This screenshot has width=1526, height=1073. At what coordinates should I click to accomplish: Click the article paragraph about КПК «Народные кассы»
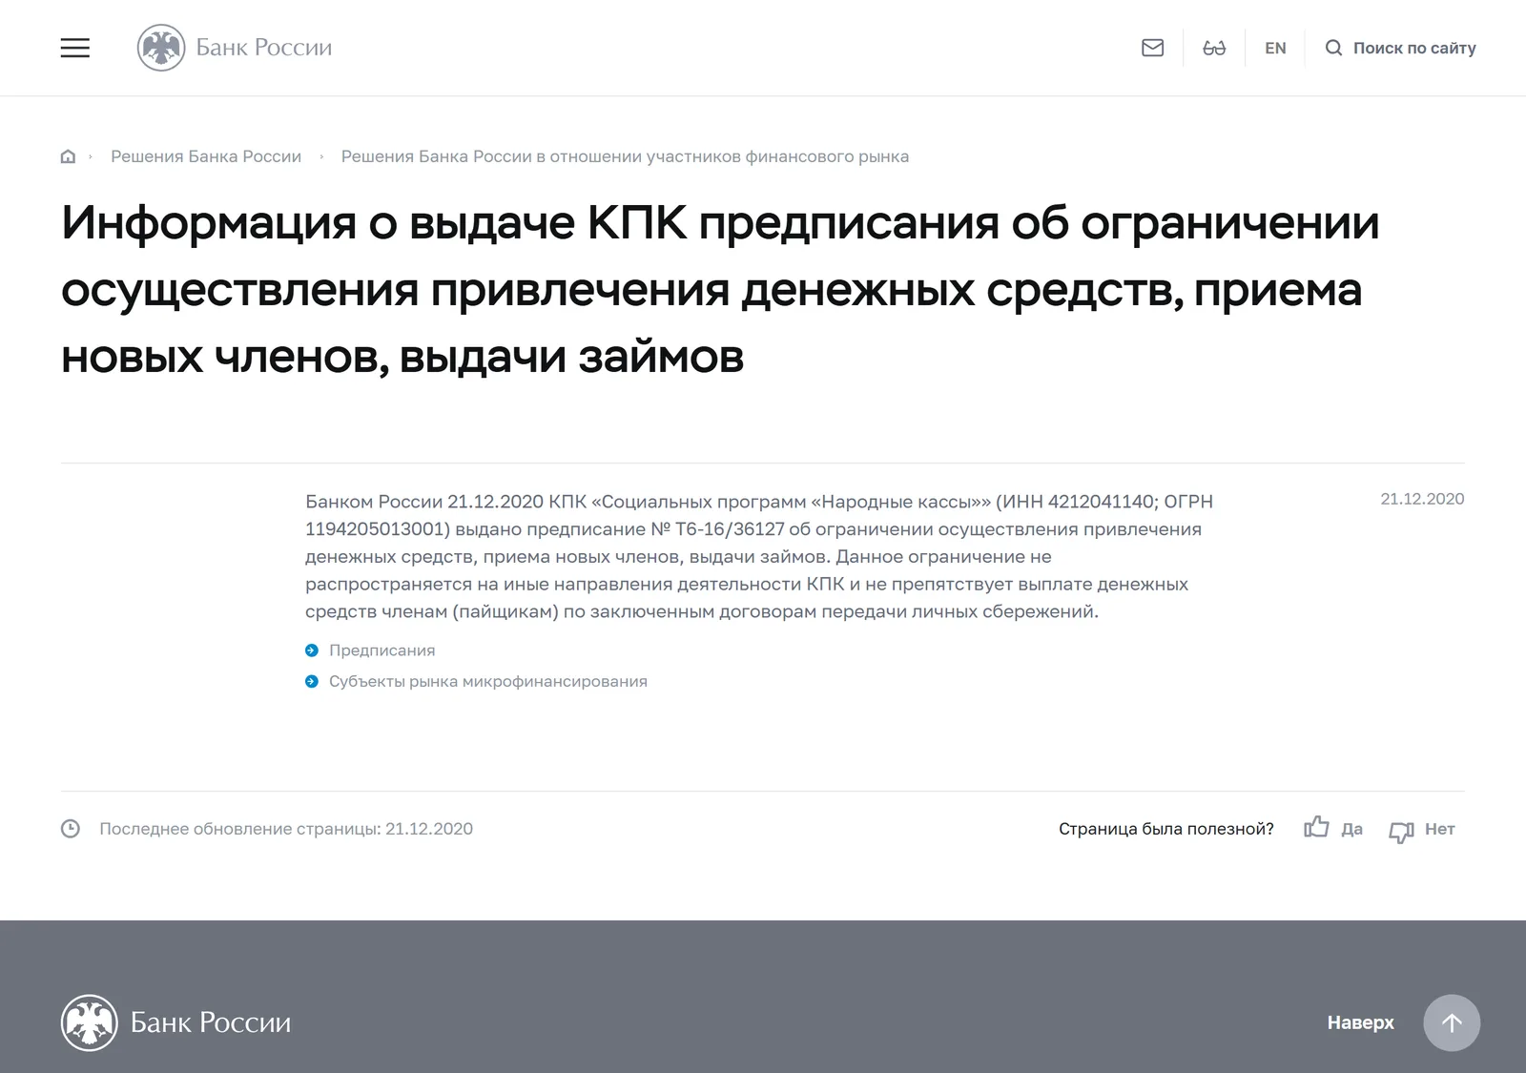click(759, 556)
